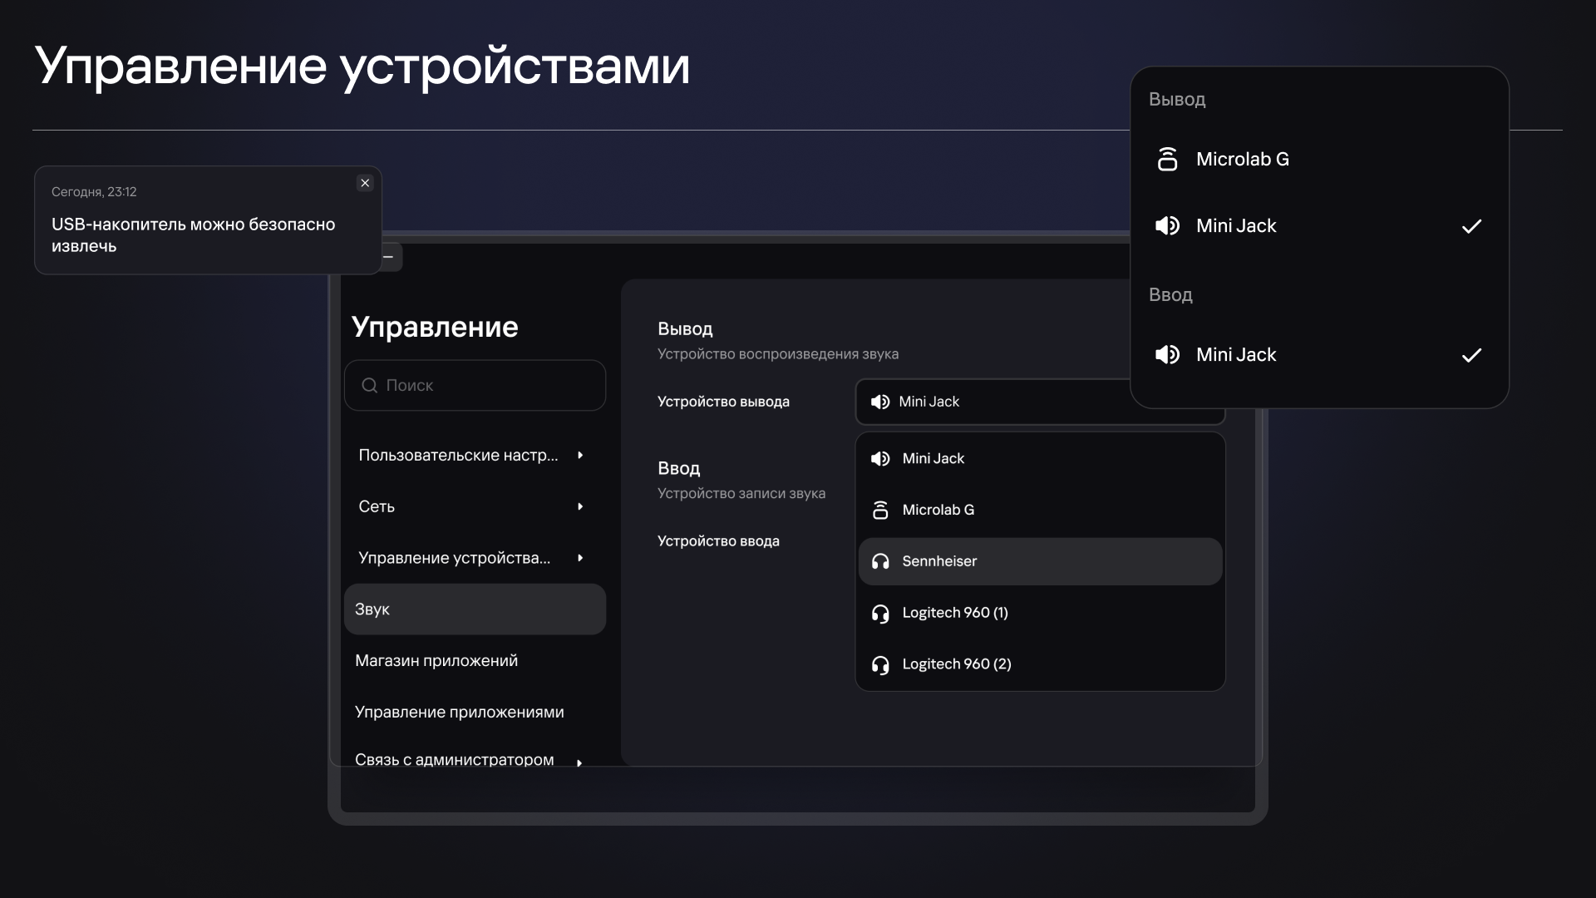Toggle checkmark on input Mini Jack in popup
The width and height of the screenshot is (1596, 898).
(1471, 355)
